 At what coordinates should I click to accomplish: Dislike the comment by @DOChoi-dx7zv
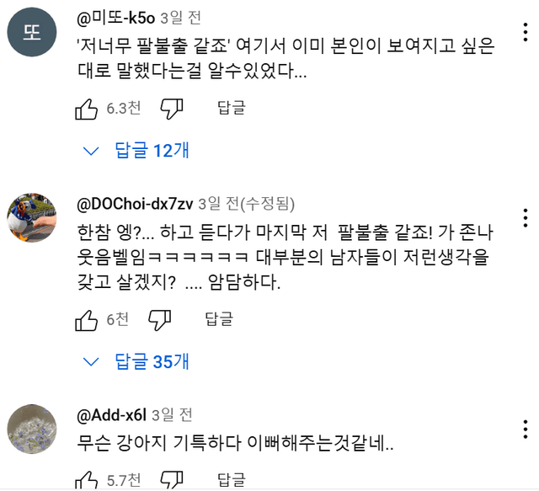click(160, 319)
